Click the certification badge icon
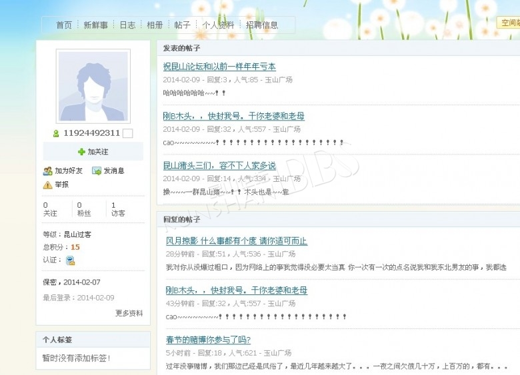This screenshot has width=520, height=375. pyautogui.click(x=70, y=260)
